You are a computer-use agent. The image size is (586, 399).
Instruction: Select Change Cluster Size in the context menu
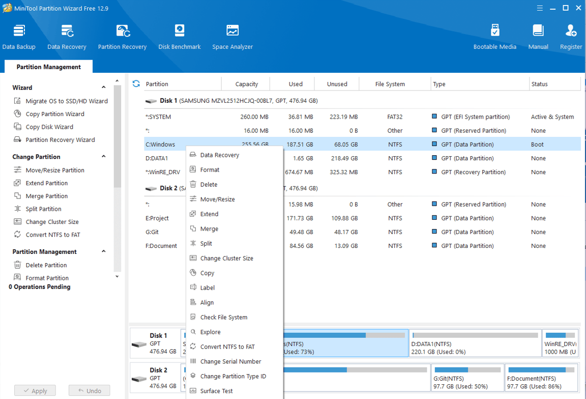click(x=226, y=259)
